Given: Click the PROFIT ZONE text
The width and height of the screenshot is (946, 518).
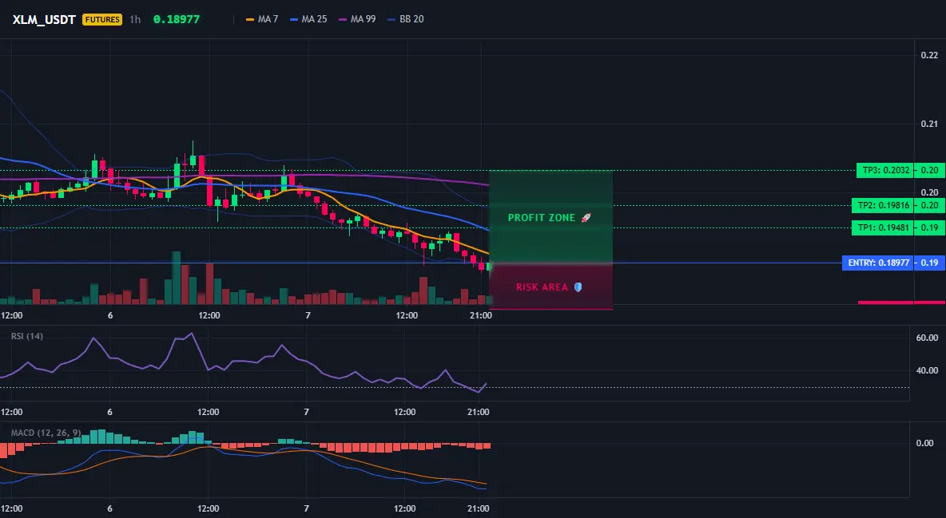Looking at the screenshot, I should tap(541, 218).
